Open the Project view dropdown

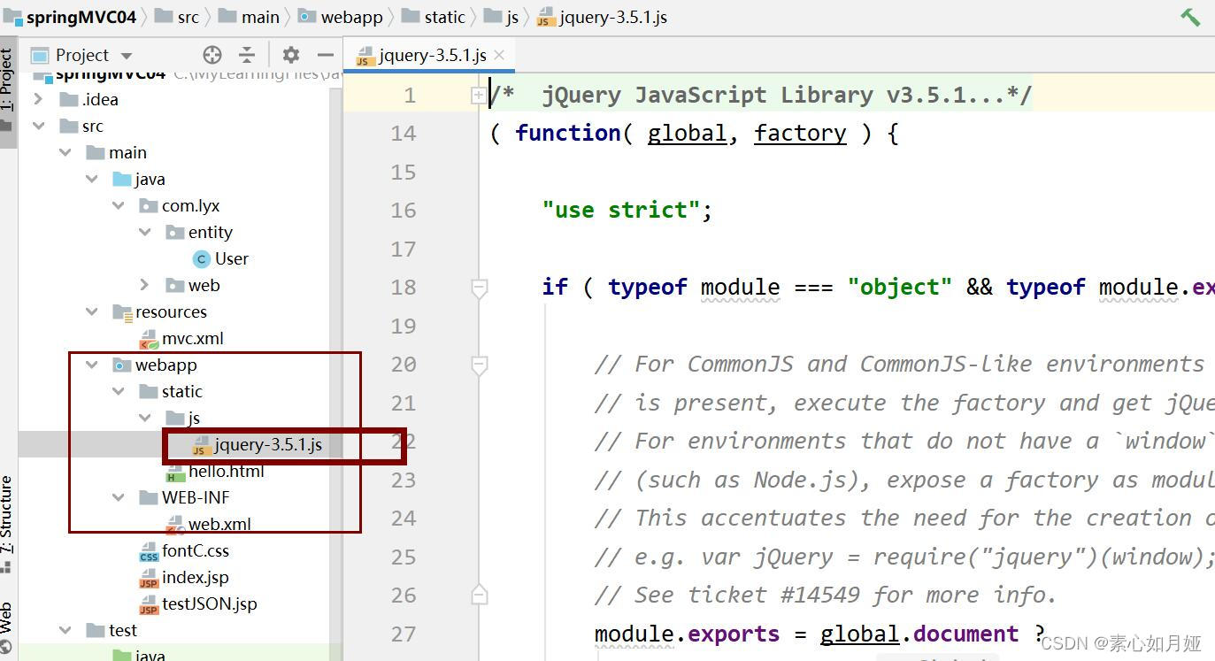tap(126, 56)
